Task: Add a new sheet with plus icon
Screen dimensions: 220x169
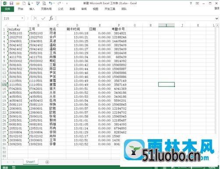Action: point(47,162)
